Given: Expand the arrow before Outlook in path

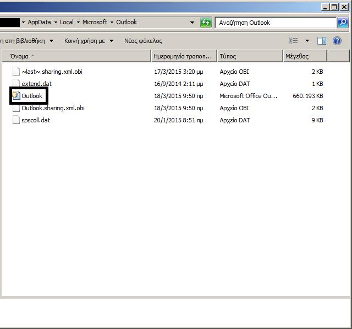Looking at the screenshot, I should (112, 22).
